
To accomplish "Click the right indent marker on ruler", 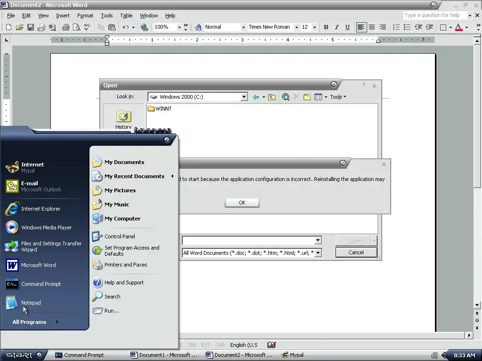I will [x=378, y=41].
